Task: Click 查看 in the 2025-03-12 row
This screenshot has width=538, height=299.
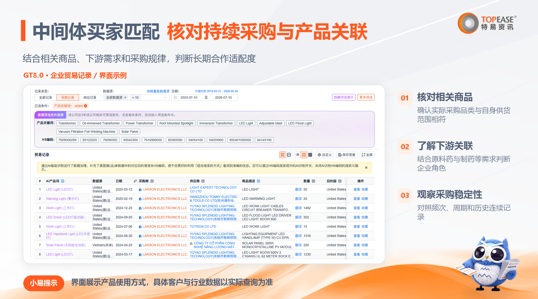Action: pyautogui.click(x=357, y=190)
